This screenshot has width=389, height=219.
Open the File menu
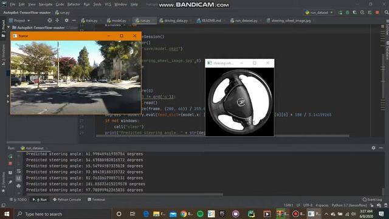click(x=12, y=4)
